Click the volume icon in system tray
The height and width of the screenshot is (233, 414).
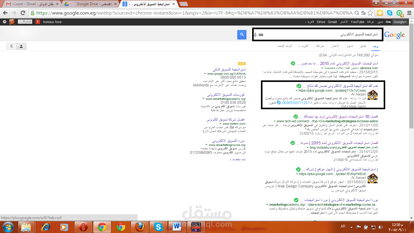point(381,227)
